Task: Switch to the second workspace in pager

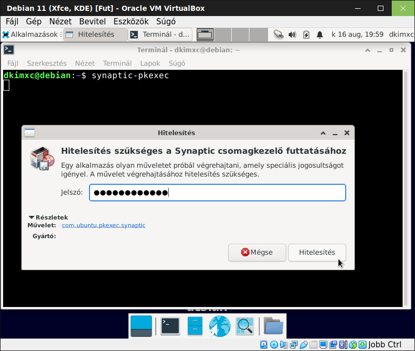Action: click(x=223, y=35)
